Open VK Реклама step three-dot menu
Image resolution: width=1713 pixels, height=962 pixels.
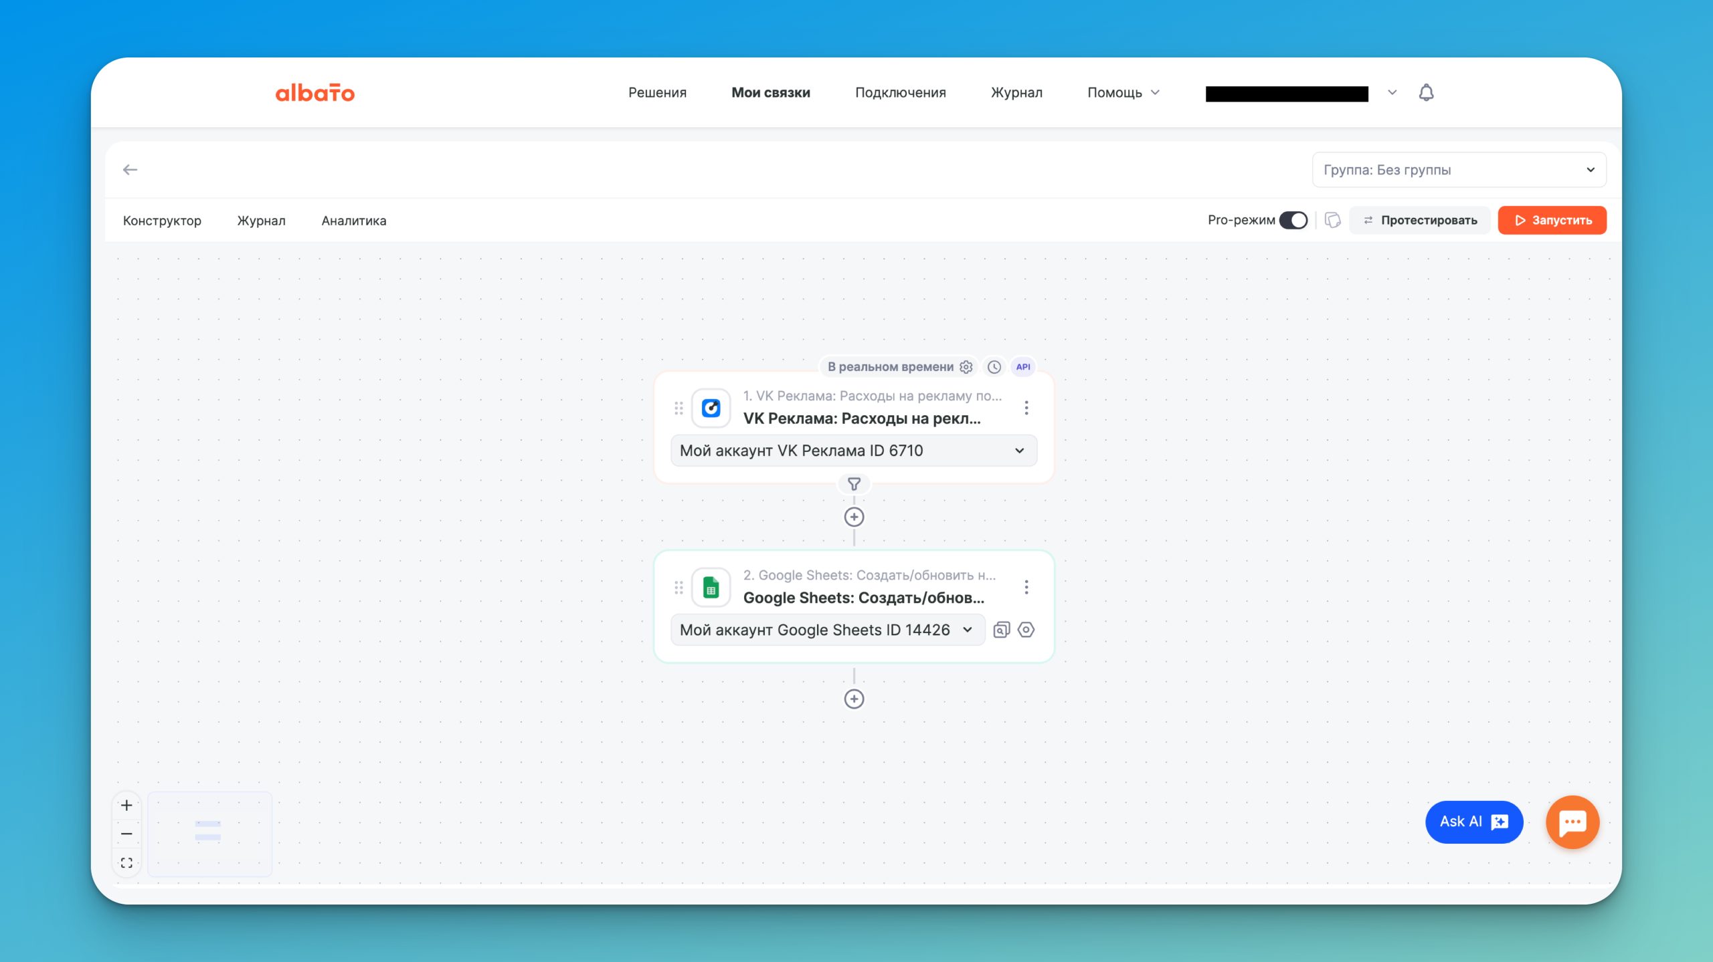pos(1026,408)
